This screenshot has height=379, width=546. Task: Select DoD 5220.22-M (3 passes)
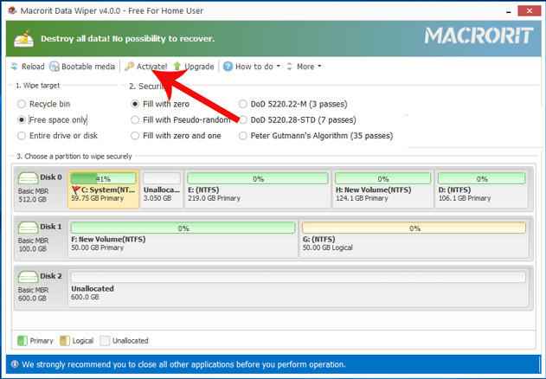(x=242, y=104)
